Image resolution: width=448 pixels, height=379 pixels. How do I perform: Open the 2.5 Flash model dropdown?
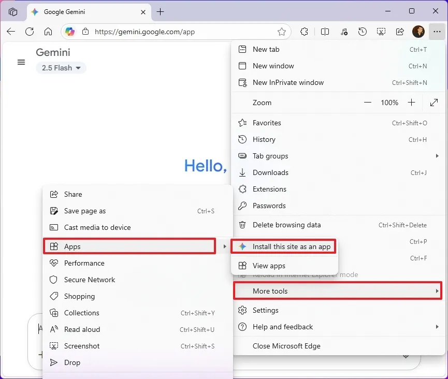pyautogui.click(x=61, y=67)
